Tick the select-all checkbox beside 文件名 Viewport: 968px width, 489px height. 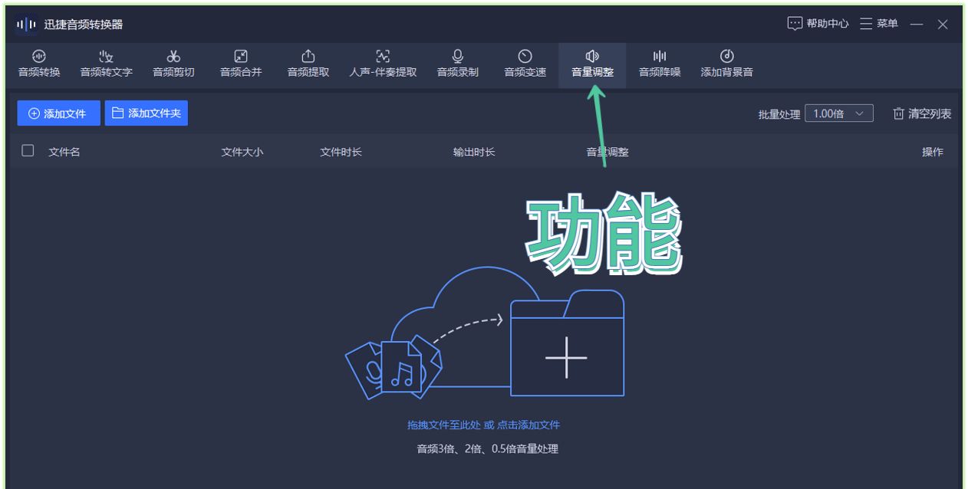[28, 151]
